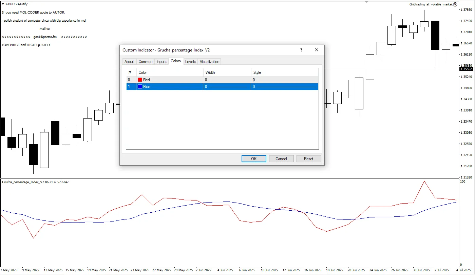Switch to the About tab
Viewport: 475px width, 275px height.
(x=129, y=62)
